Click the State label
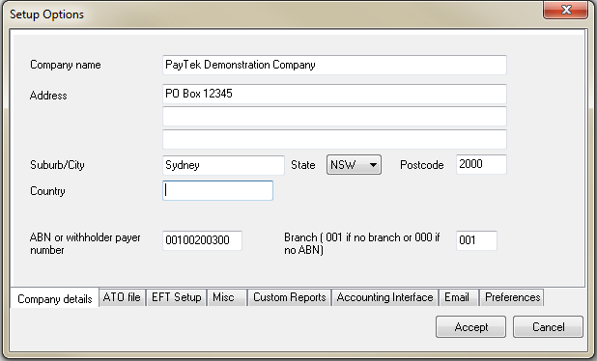The width and height of the screenshot is (597, 361). pos(303,165)
